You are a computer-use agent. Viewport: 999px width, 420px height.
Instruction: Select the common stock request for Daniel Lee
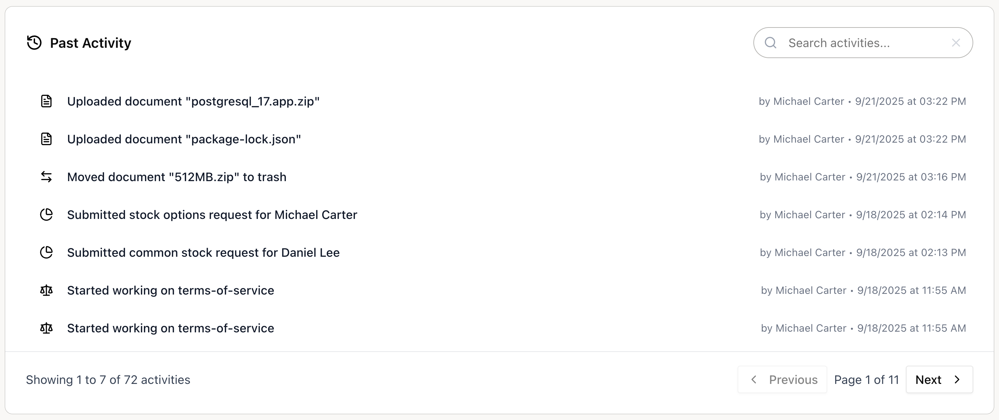point(203,252)
